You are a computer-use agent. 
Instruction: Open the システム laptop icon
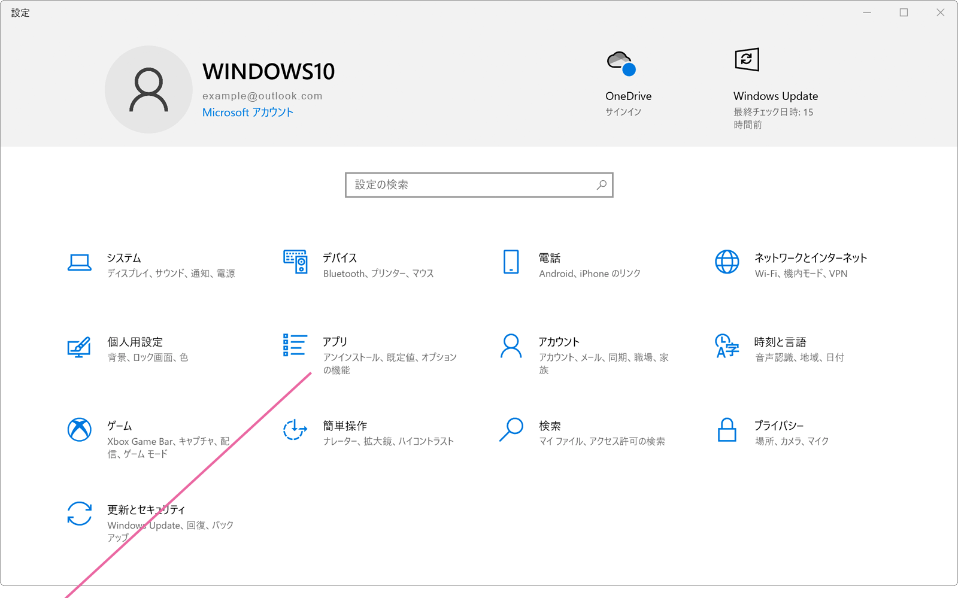(79, 262)
